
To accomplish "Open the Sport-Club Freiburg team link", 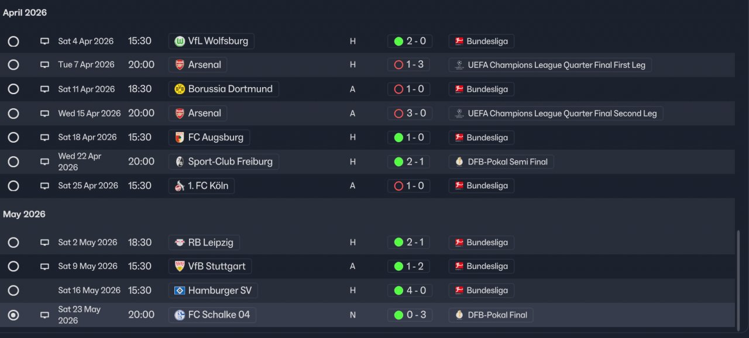I will click(x=229, y=161).
